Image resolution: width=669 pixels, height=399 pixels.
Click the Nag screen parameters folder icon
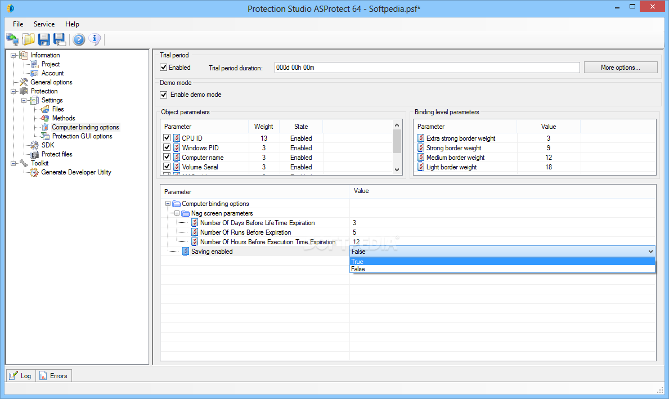click(185, 213)
